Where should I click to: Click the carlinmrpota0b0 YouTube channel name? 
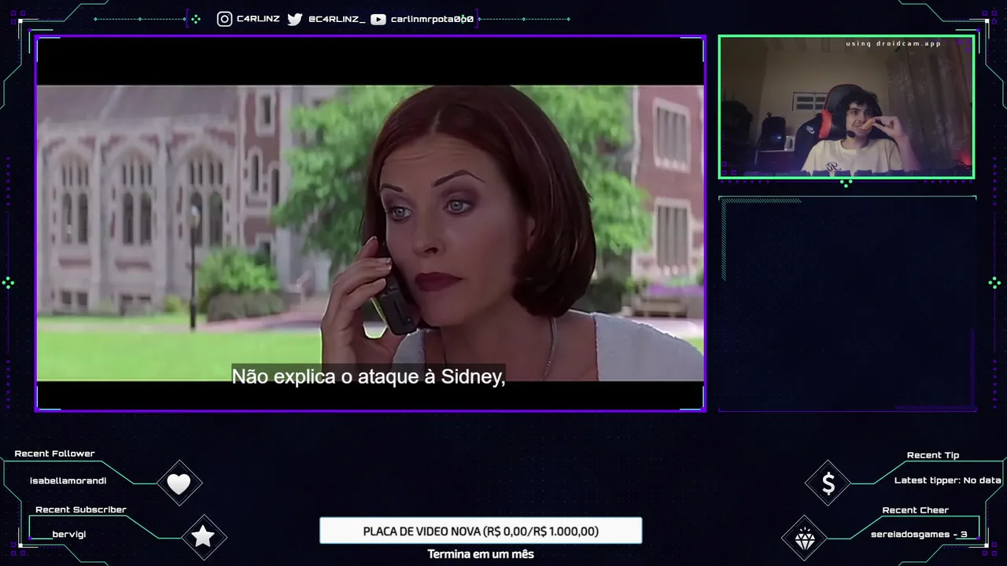pos(432,19)
